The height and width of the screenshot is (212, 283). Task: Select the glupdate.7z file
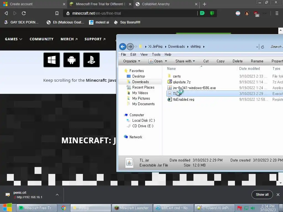tap(182, 82)
